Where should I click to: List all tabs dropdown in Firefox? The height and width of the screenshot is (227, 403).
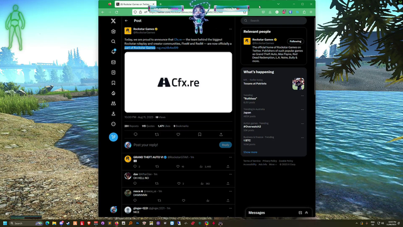[278, 4]
